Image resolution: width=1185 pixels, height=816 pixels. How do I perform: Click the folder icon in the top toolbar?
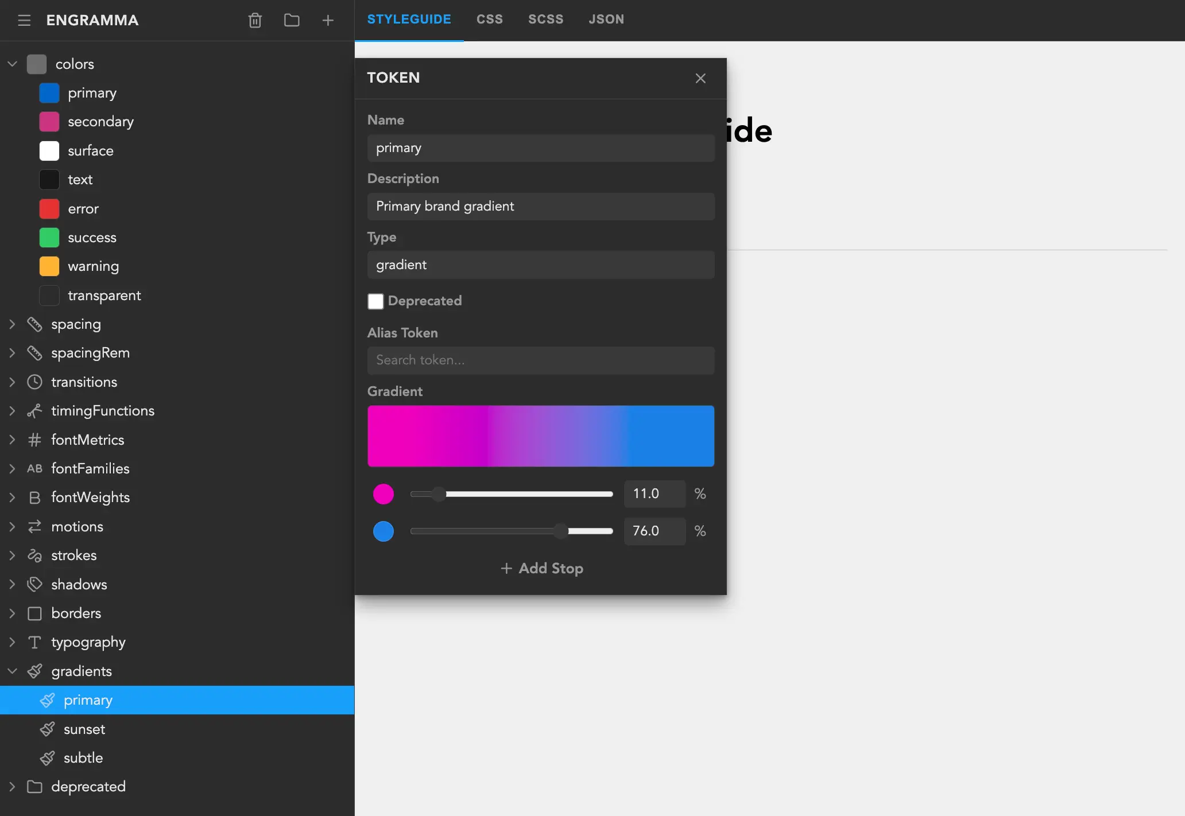pyautogui.click(x=291, y=20)
